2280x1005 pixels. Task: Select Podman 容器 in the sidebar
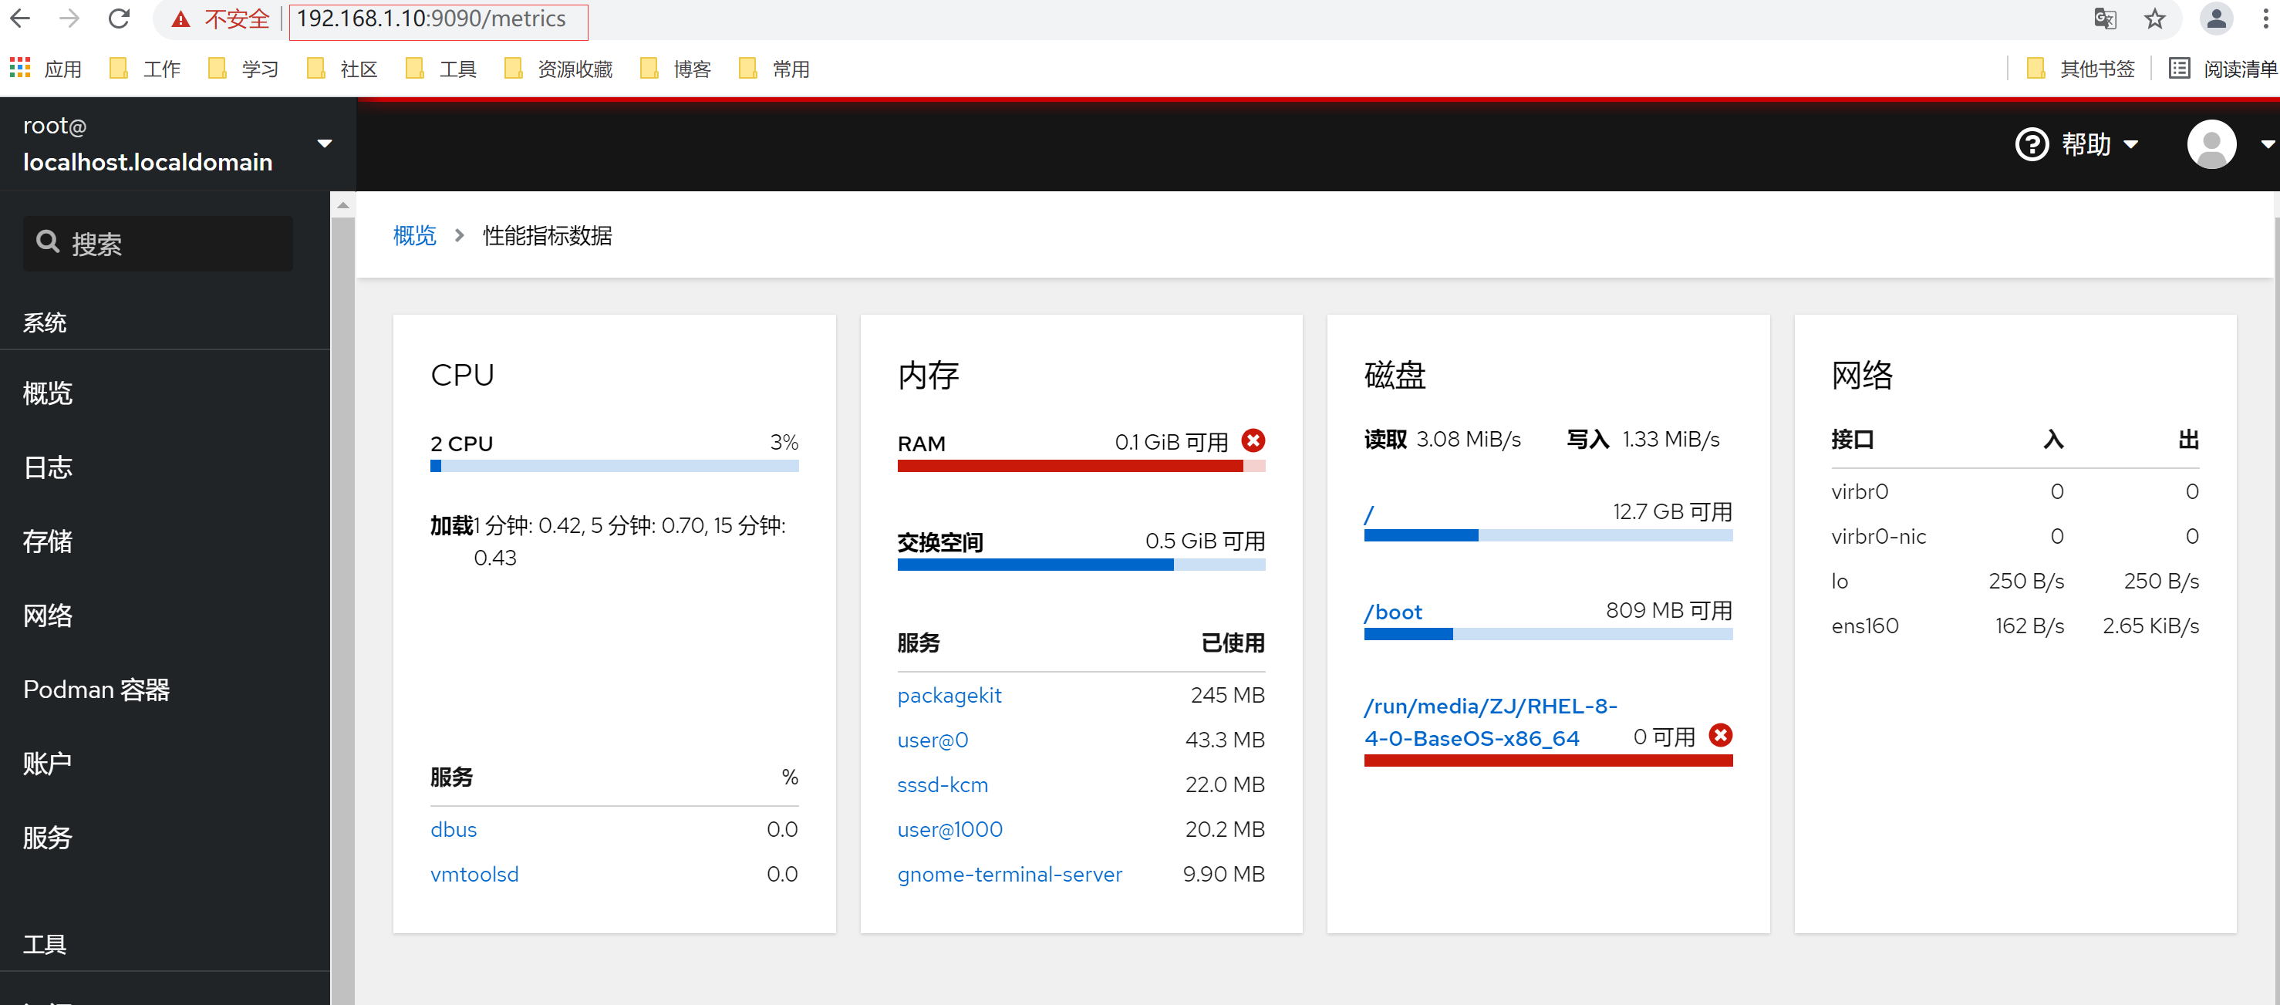tap(96, 690)
